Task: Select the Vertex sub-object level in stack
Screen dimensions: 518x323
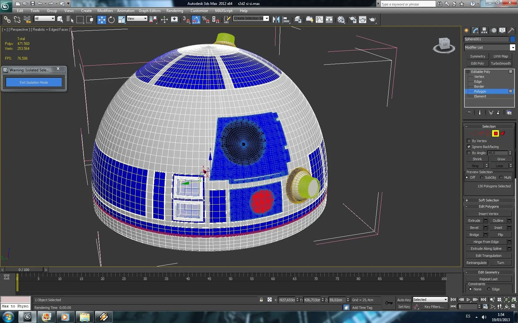Action: (x=479, y=77)
